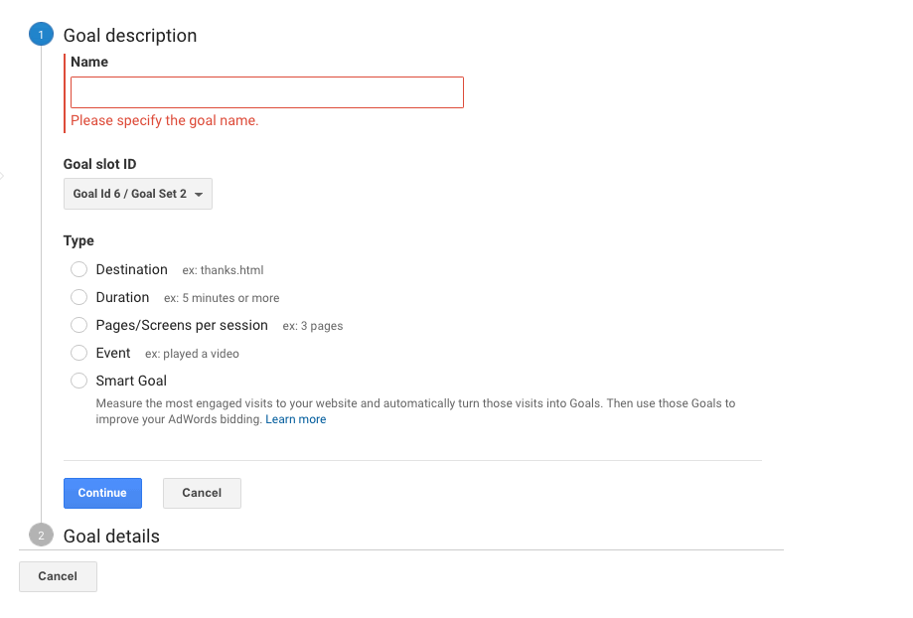Click inside the empty goal Name field
Screen dimensions: 913x618
[x=266, y=91]
